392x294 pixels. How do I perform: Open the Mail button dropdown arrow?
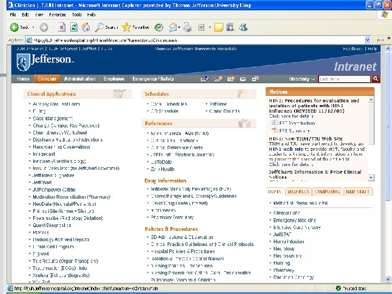pos(179,27)
